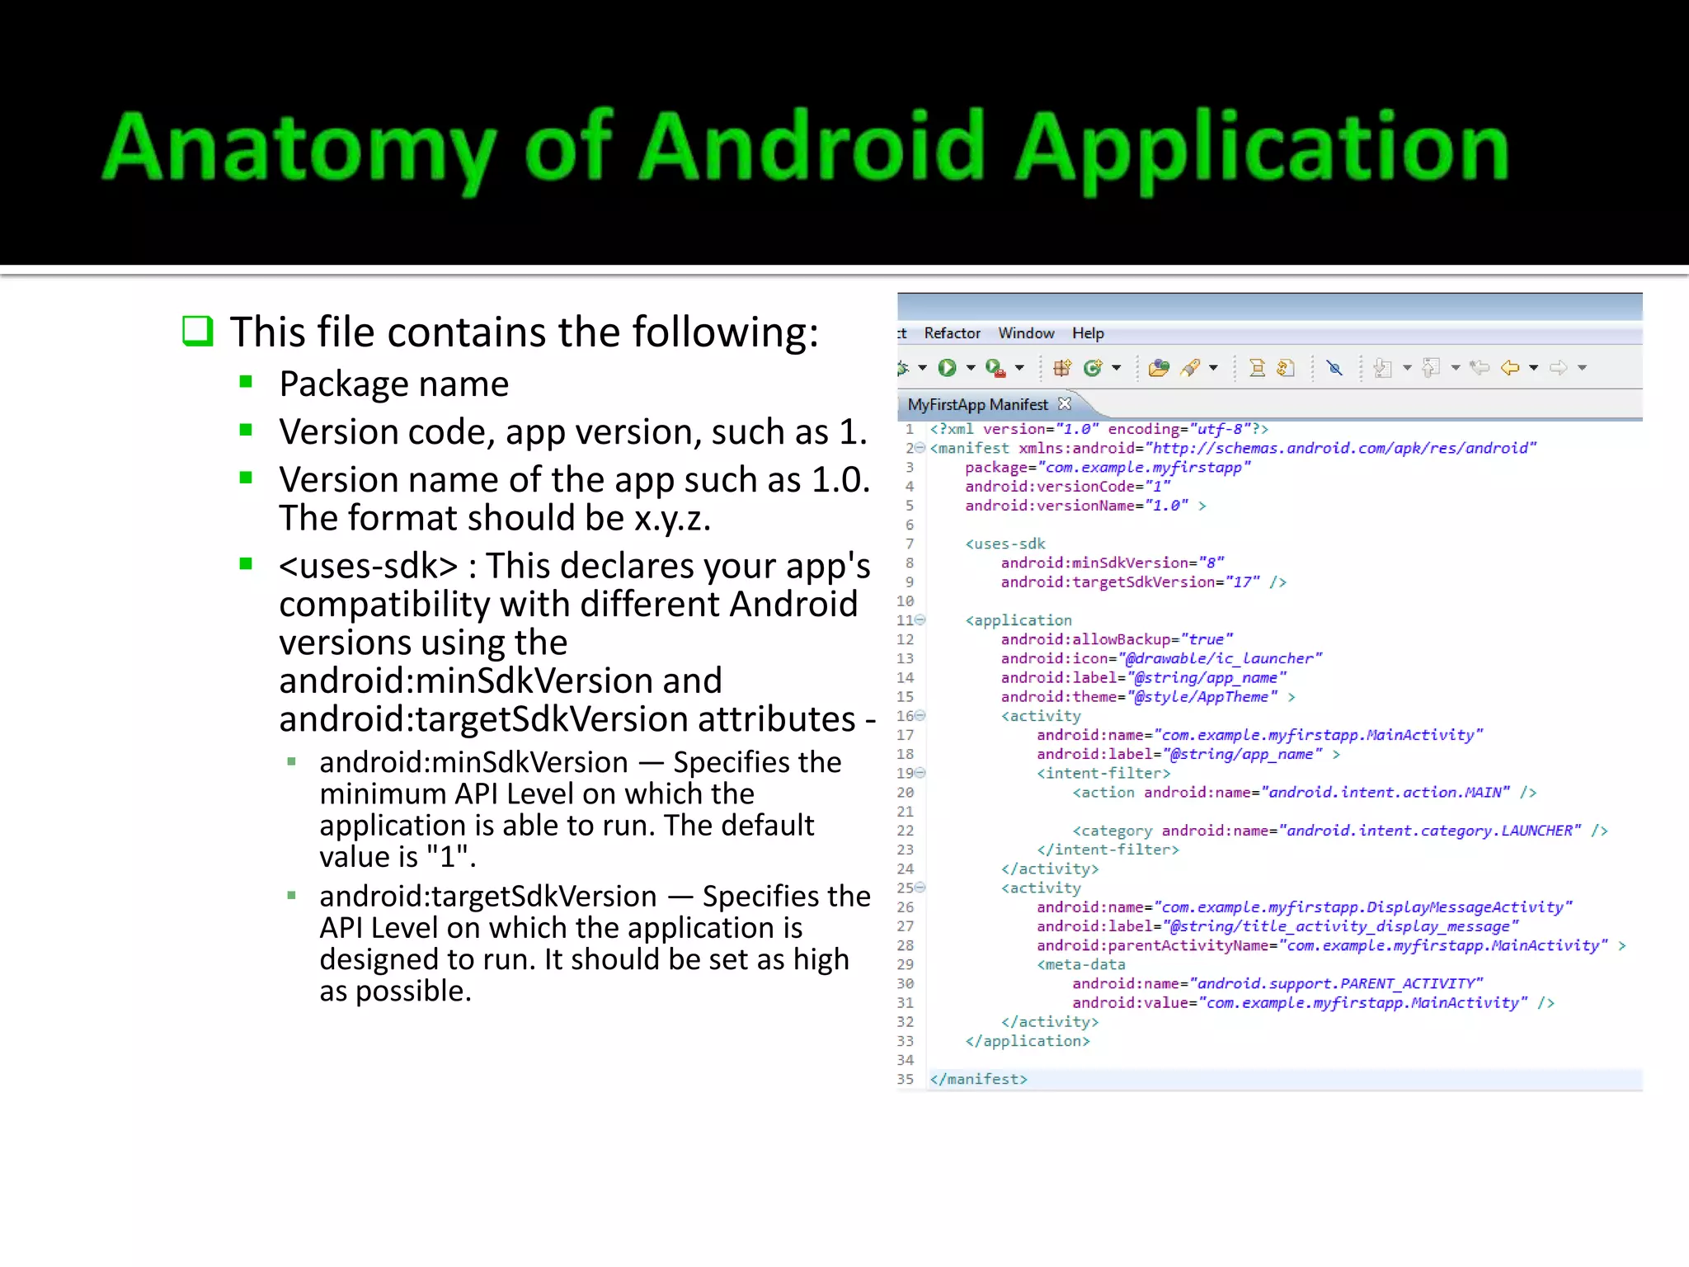
Task: Click the android:targetSdkVersion="17" line
Action: coord(1143,582)
